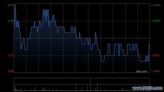The image size is (164, 92).
Task: Click the sina.com text in chart
Action: (x=141, y=72)
